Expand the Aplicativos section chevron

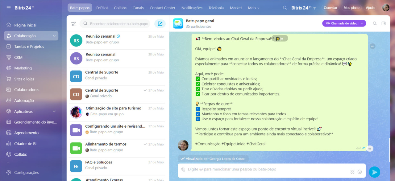(x=54, y=111)
